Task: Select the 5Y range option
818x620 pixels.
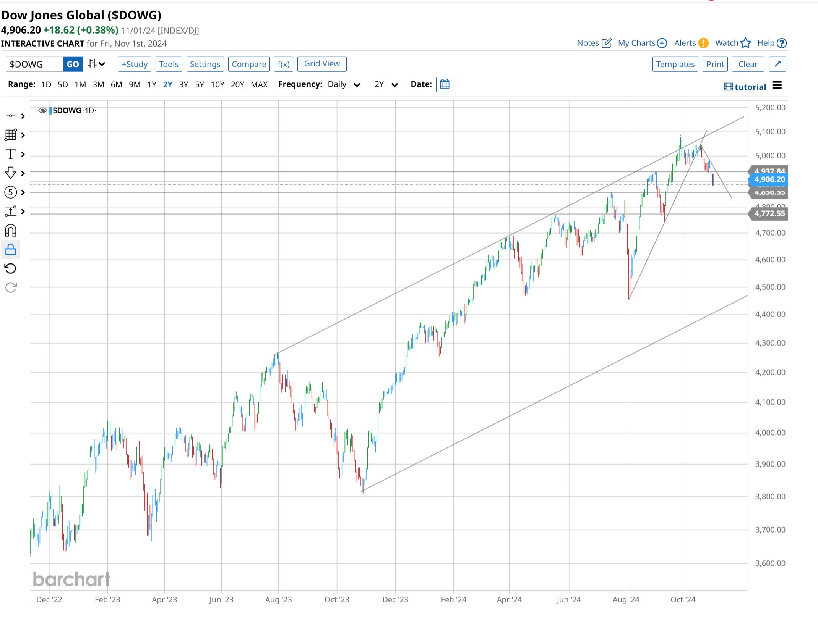Action: pos(199,84)
